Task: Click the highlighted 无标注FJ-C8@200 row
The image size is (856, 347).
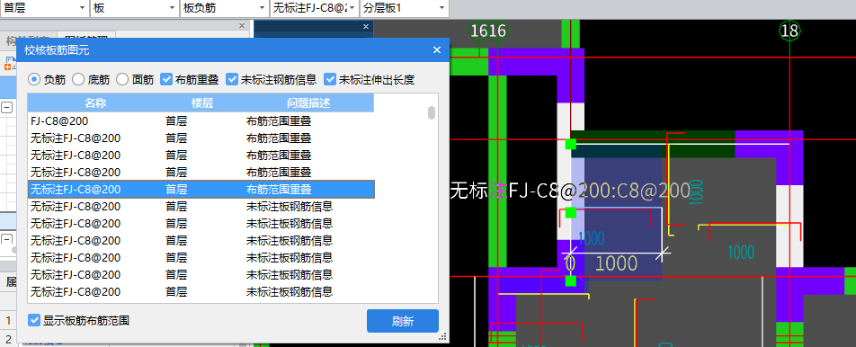Action: 201,190
